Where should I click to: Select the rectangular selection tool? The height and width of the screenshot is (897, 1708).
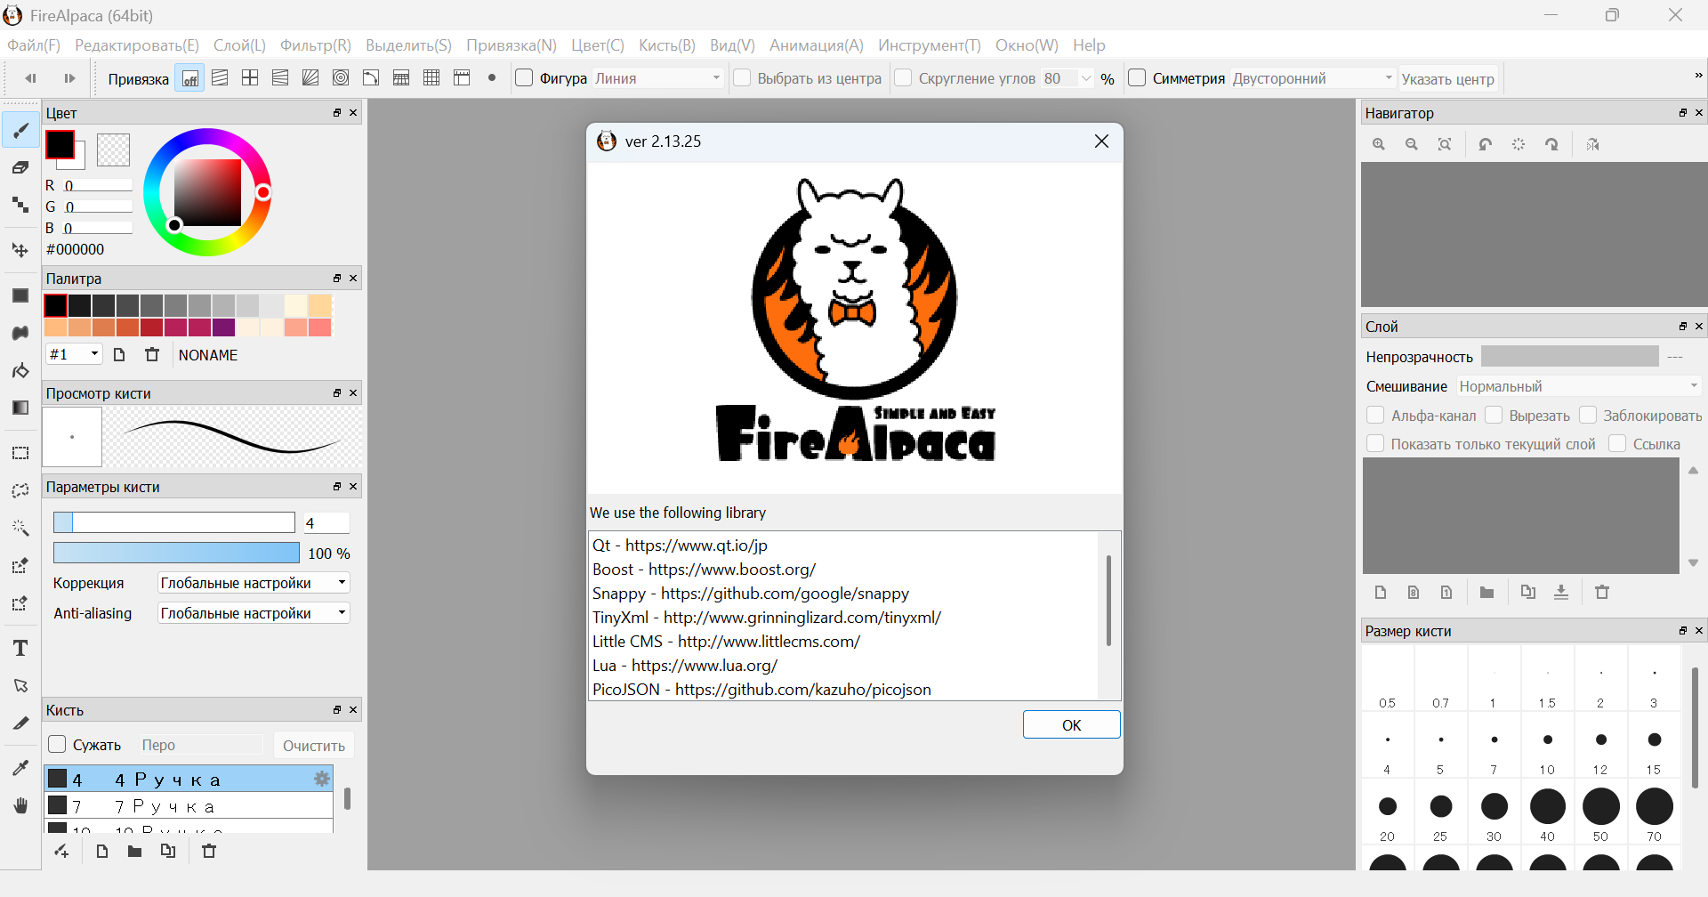[x=20, y=453]
